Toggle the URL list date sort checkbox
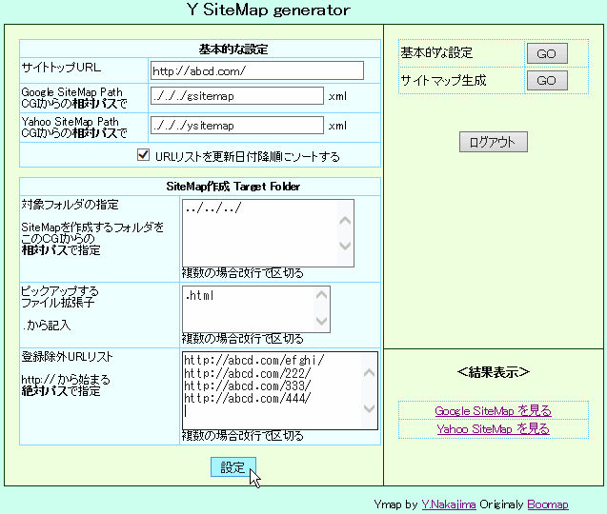607x514 pixels. [144, 155]
